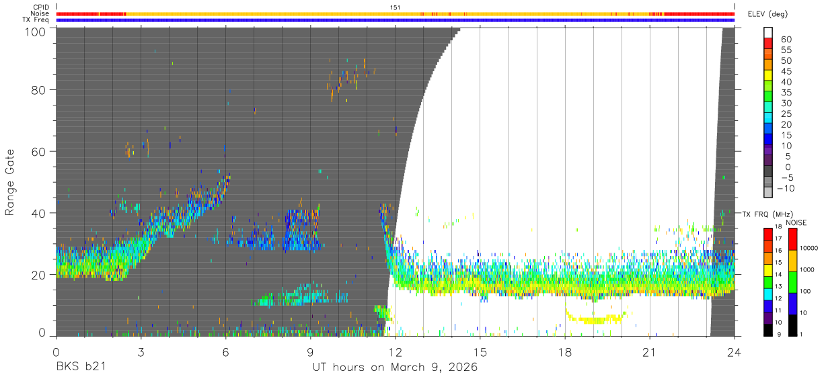Click the TX FRQ legend label 13

(x=779, y=287)
